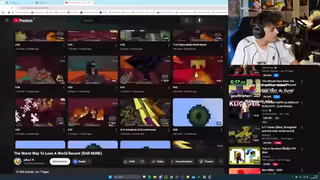
Task: Open more actions three-dot menu under video
Action: point(221,161)
